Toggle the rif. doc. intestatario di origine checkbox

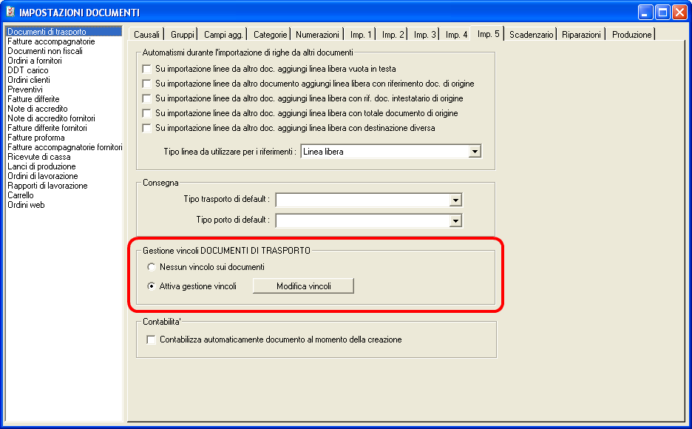tap(146, 98)
